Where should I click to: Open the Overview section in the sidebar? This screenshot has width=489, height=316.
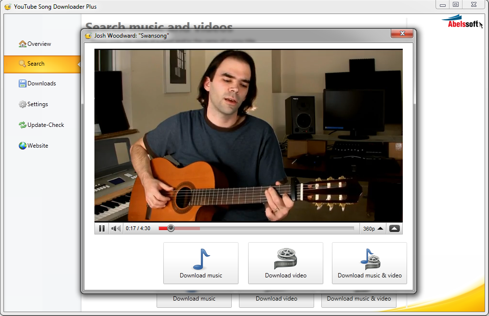tap(39, 44)
